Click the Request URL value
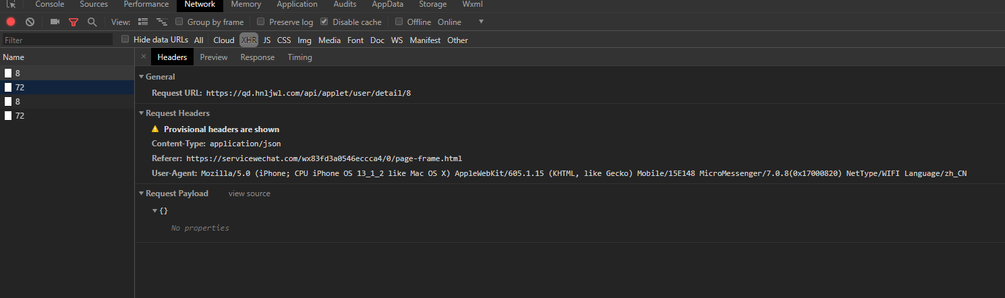This screenshot has height=298, width=1005. click(x=308, y=93)
